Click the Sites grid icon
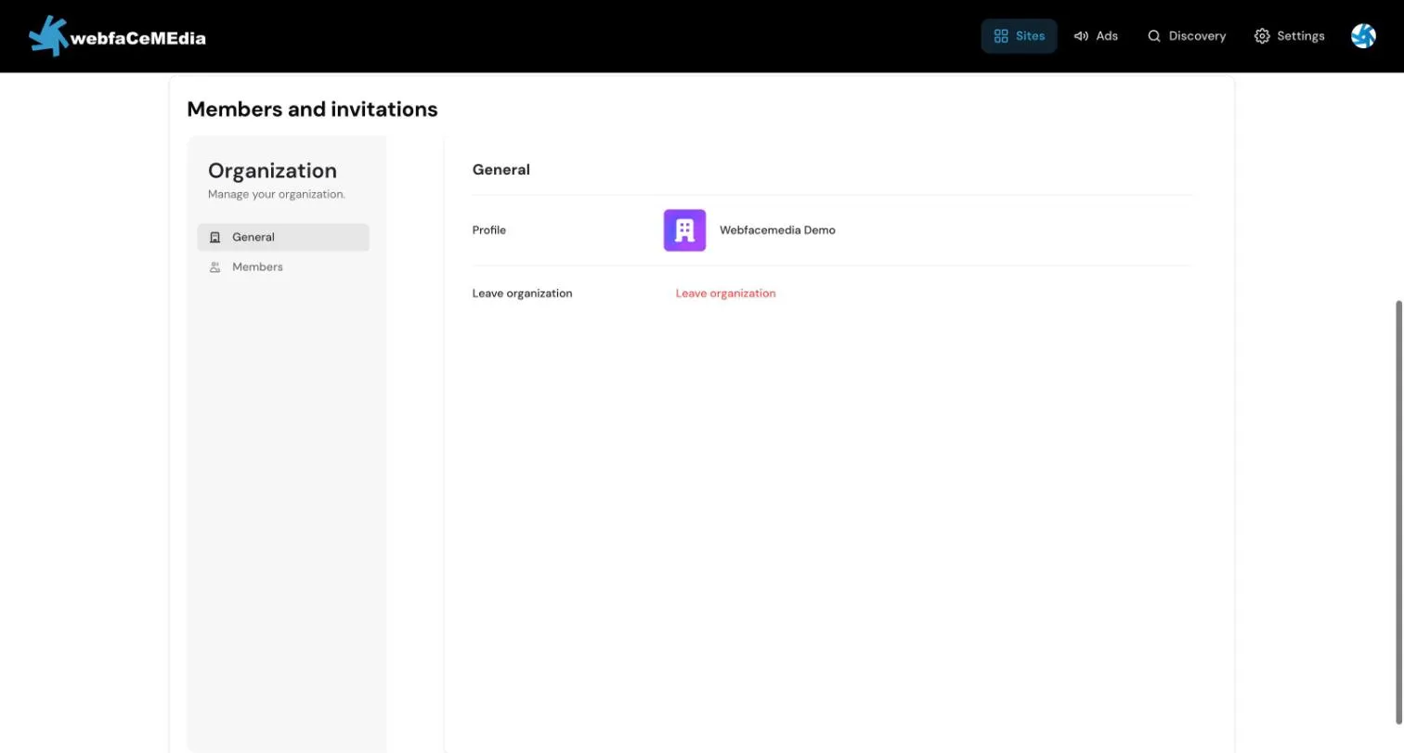 click(x=1001, y=36)
